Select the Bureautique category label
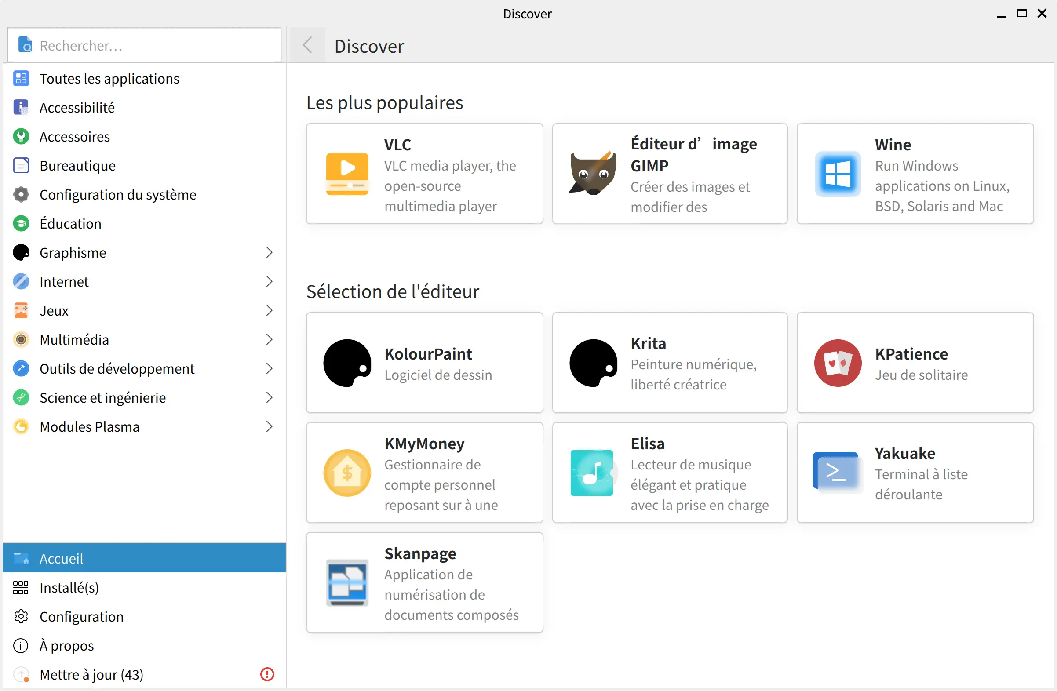 click(78, 166)
